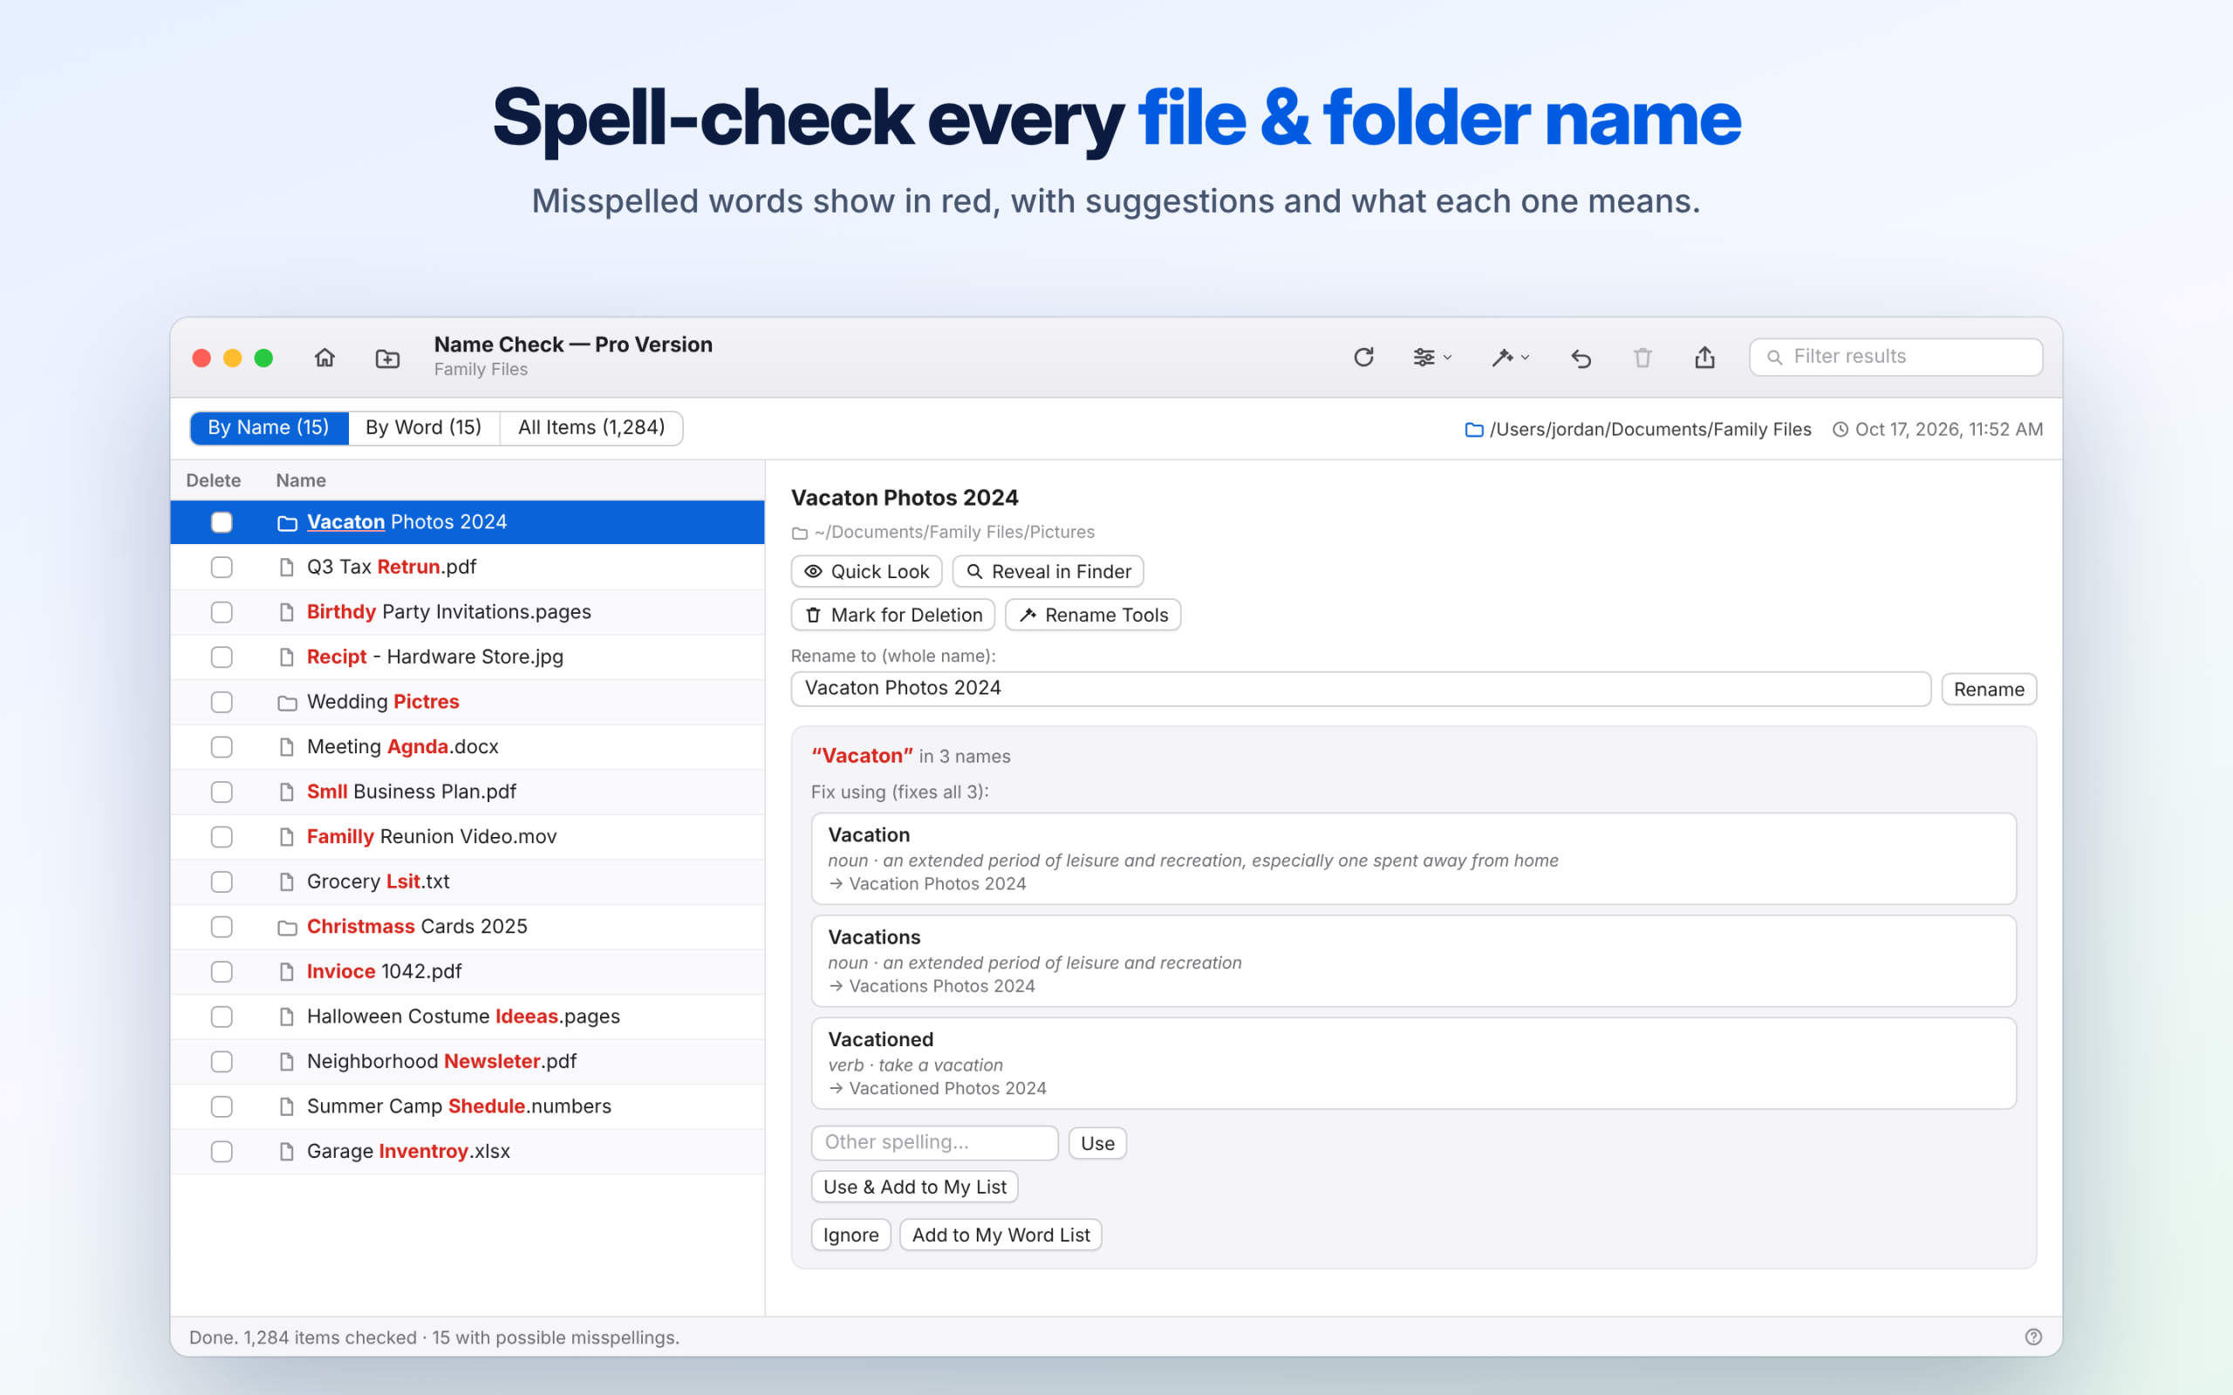Open the rename tools wand dropdown
This screenshot has width=2233, height=1395.
(1510, 357)
